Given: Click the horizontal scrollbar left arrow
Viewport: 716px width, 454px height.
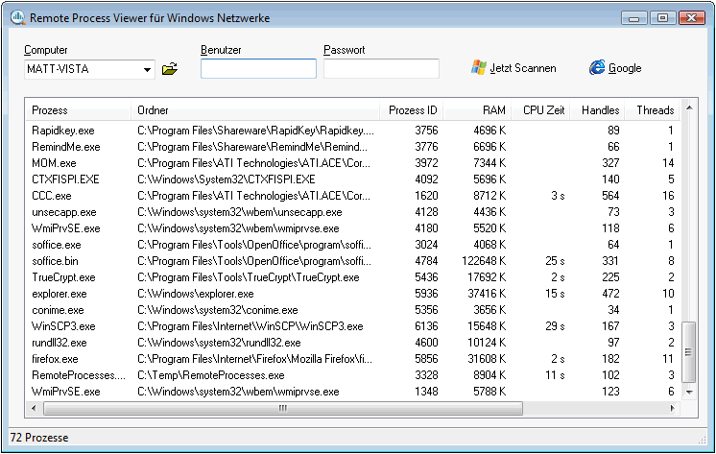Looking at the screenshot, I should click(34, 408).
